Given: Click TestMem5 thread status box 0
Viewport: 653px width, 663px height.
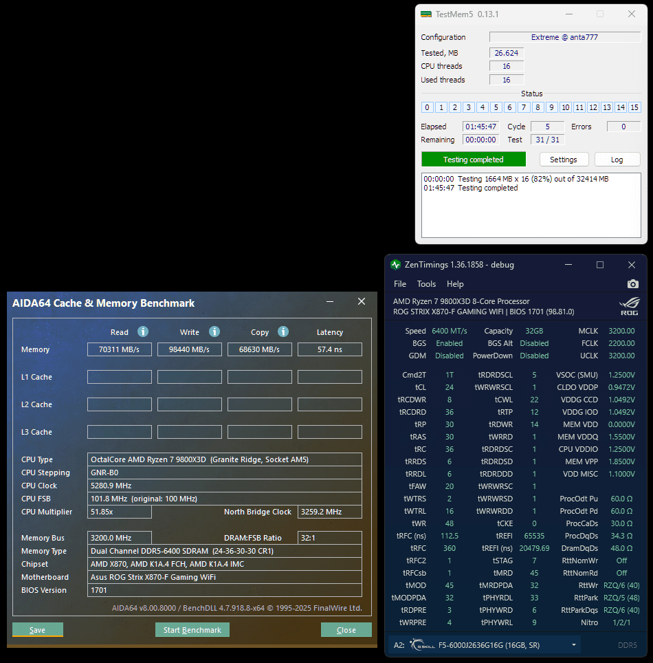Looking at the screenshot, I should click(x=428, y=107).
